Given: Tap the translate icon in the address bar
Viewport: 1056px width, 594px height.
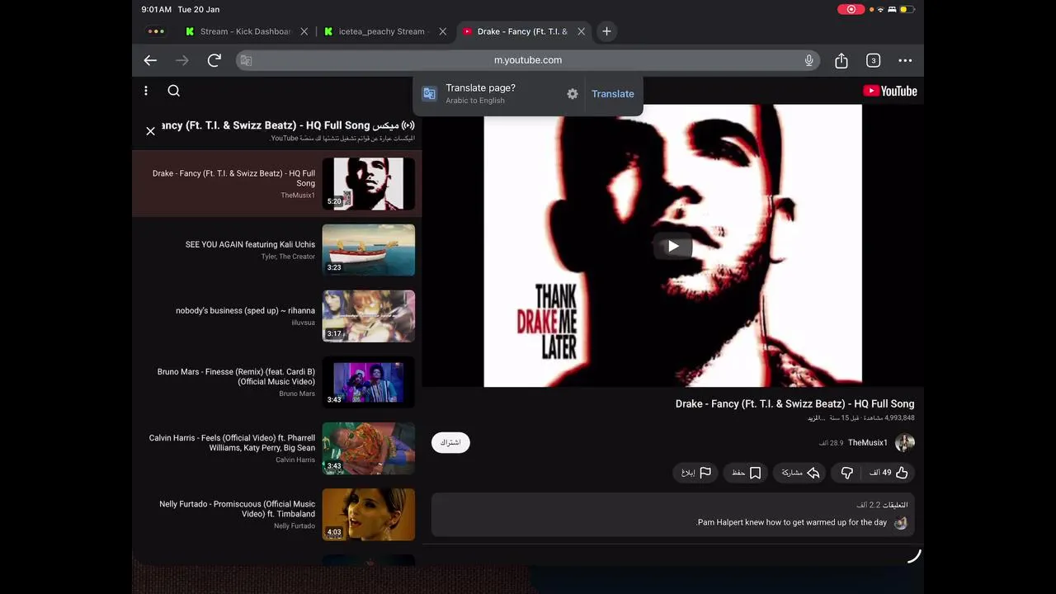Looking at the screenshot, I should 246,60.
